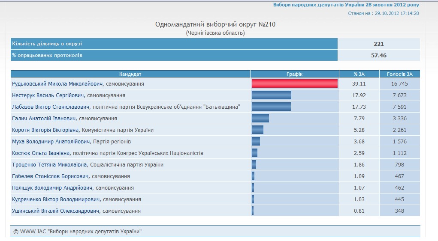Open Костюк Ольга Іванівна candidate link
438x241 pixels.
point(41,153)
